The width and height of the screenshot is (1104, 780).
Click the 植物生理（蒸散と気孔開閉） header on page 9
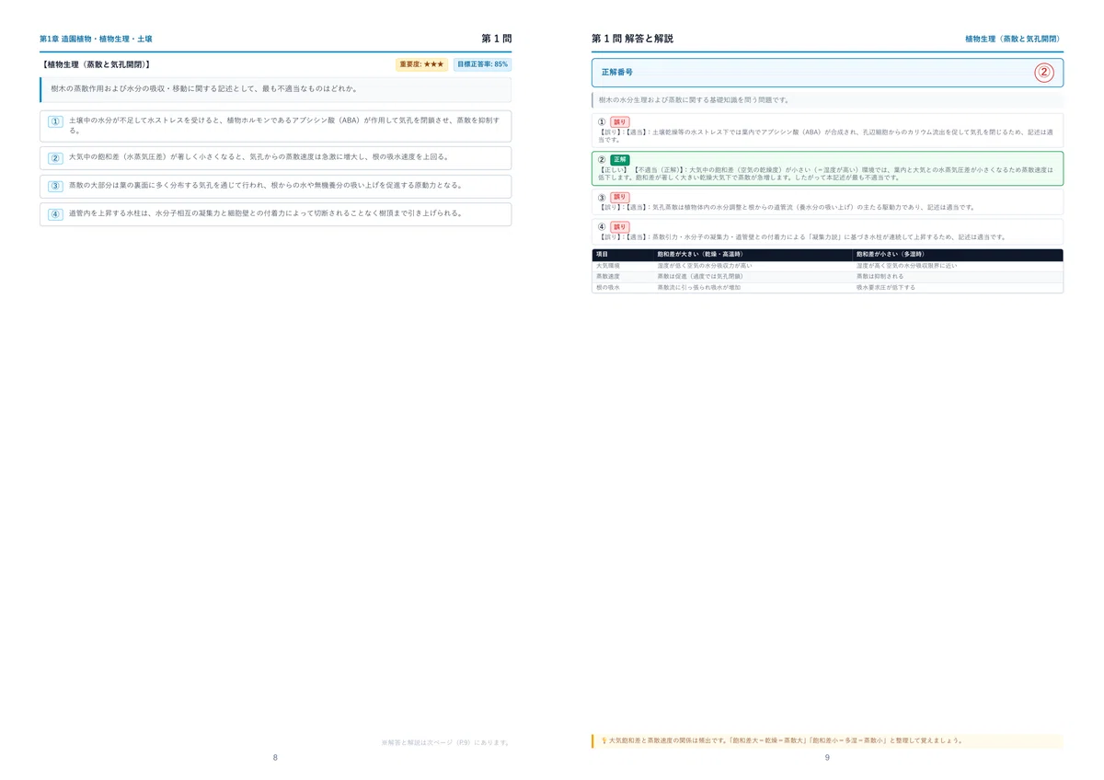(x=1014, y=39)
